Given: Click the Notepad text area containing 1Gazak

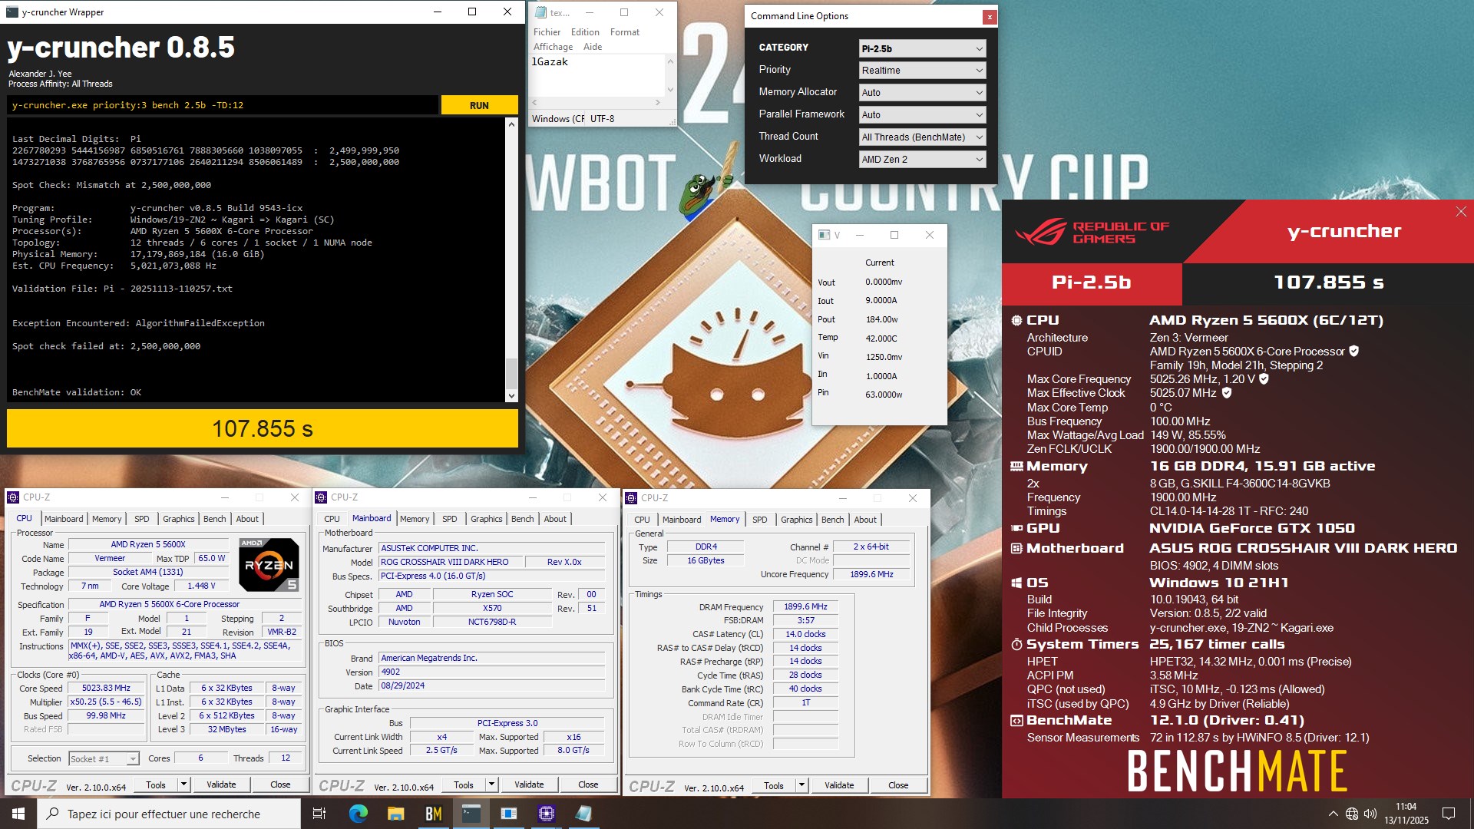Looking at the screenshot, I should (x=597, y=74).
